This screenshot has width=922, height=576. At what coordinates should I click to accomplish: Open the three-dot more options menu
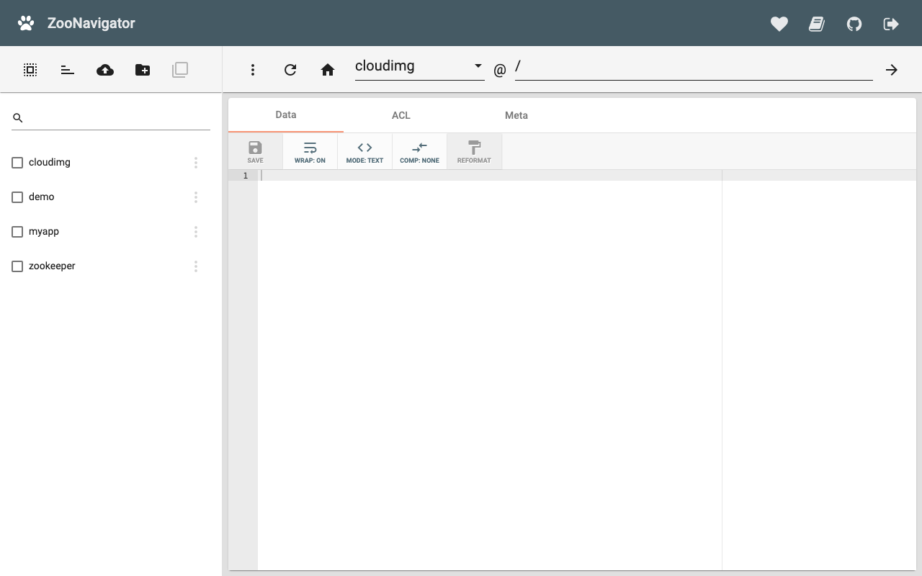253,70
